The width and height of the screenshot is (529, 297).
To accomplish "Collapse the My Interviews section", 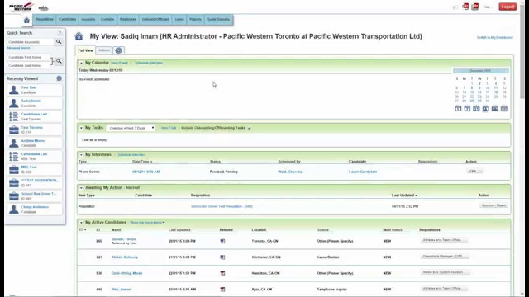I will coord(81,155).
